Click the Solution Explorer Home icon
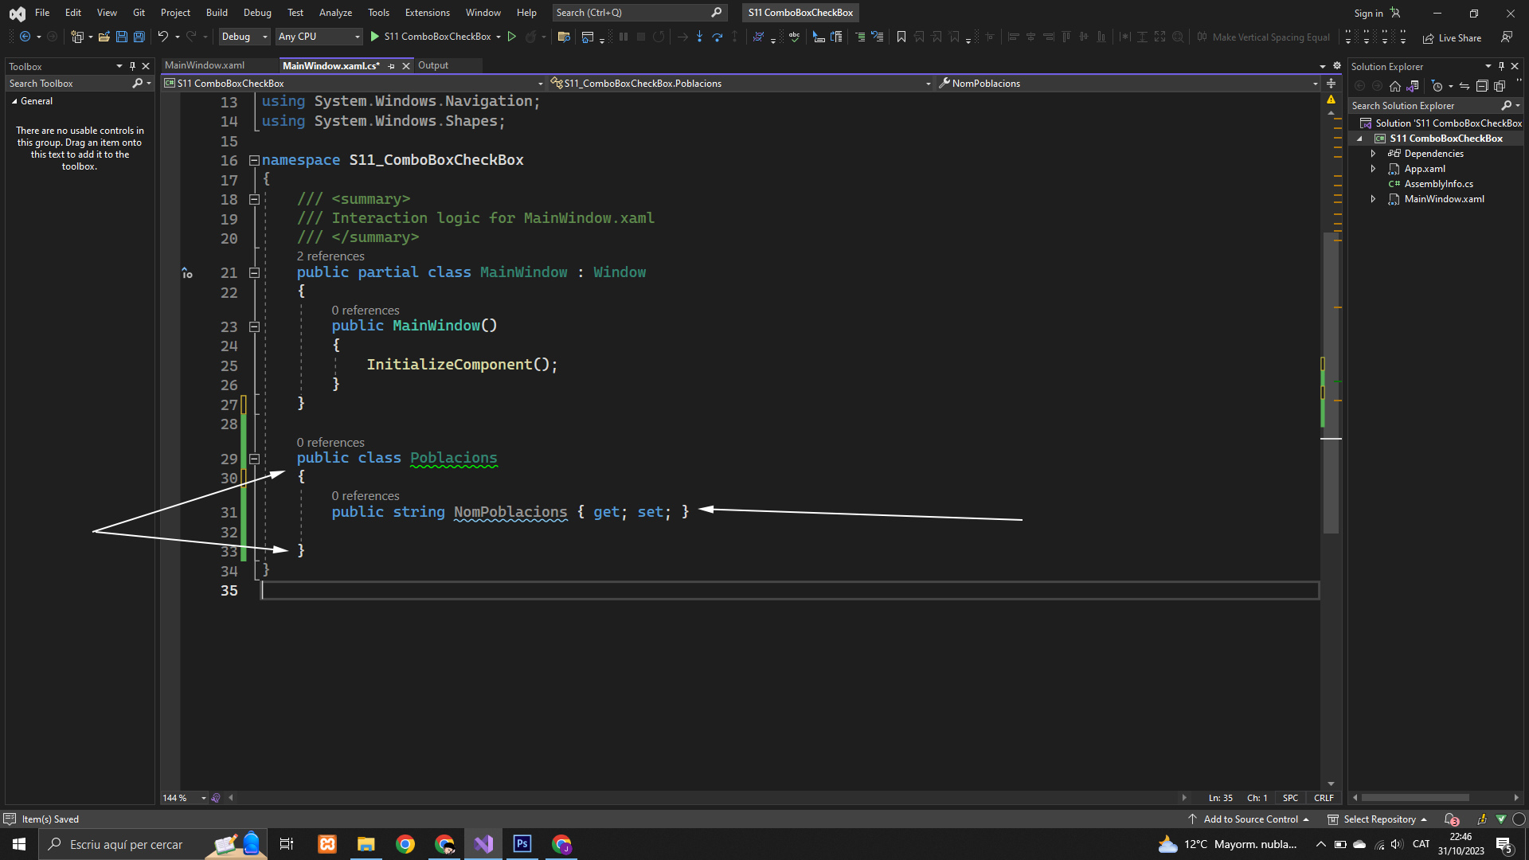This screenshot has width=1529, height=860. [x=1394, y=86]
